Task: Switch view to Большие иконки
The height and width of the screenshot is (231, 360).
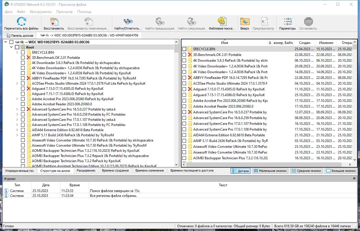Action: pos(341,171)
